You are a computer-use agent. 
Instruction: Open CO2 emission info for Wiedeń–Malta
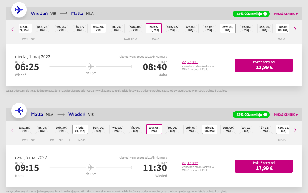265,14
